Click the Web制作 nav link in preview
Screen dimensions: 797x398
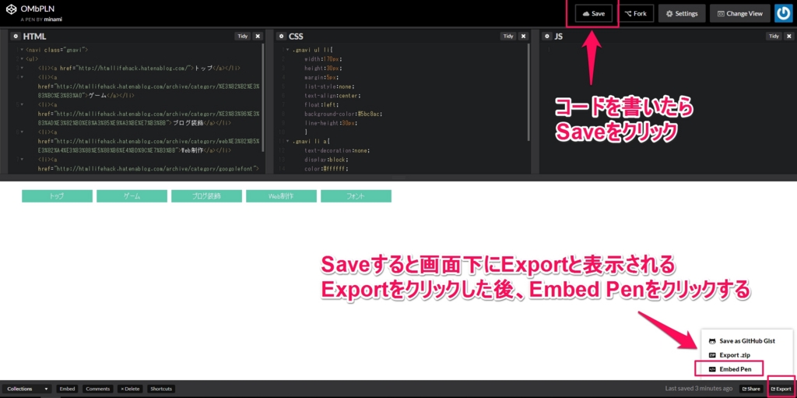pyautogui.click(x=281, y=196)
